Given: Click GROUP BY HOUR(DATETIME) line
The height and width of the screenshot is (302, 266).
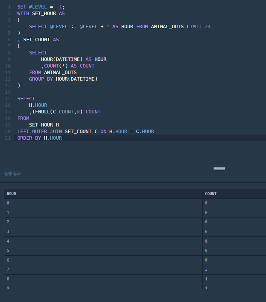Looking at the screenshot, I should click(x=63, y=79).
